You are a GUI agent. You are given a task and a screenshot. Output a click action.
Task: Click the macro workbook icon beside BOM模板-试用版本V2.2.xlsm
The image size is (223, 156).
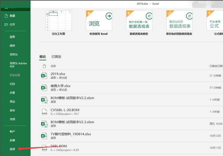click(x=44, y=100)
